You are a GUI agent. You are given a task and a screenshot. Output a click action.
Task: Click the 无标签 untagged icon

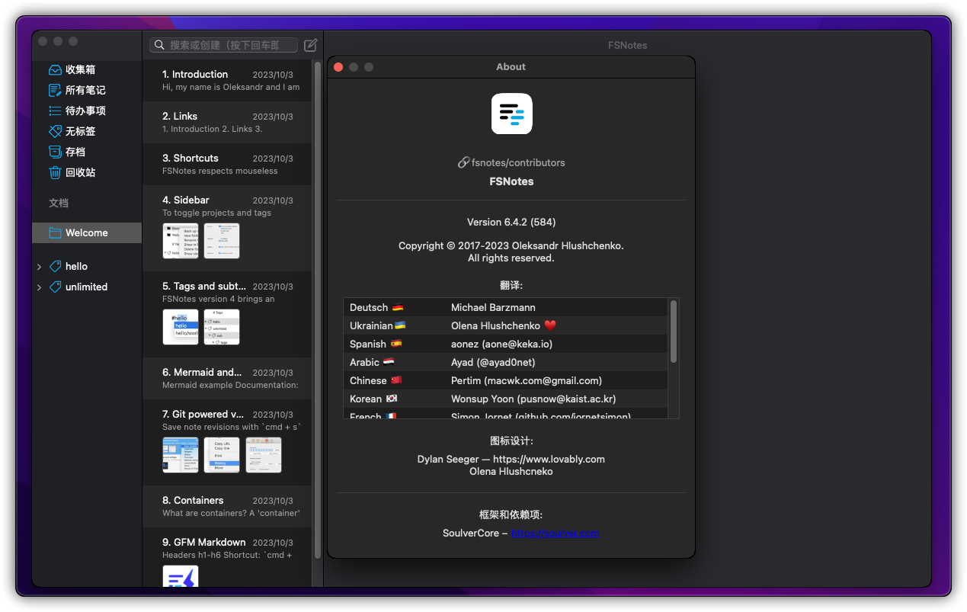pyautogui.click(x=55, y=131)
